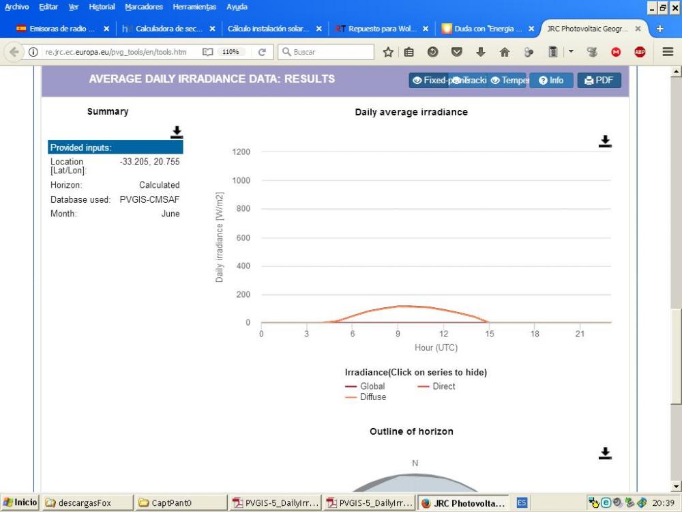Screen dimensions: 682x512
Task: Open the Ver menu
Action: [74, 7]
